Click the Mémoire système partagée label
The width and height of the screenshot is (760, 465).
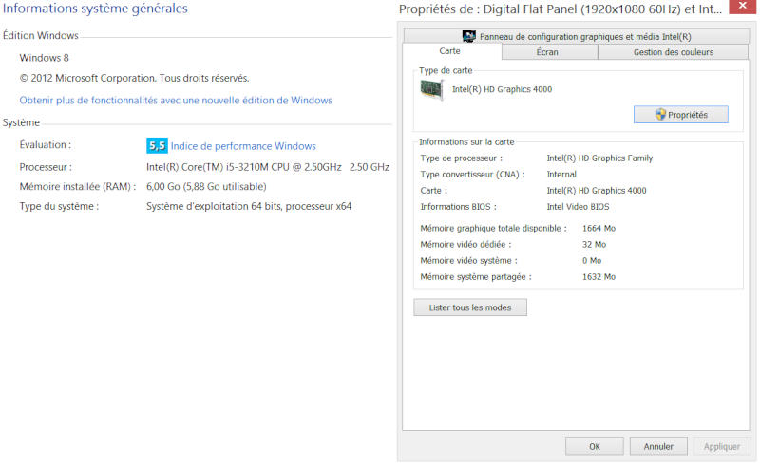(x=476, y=277)
